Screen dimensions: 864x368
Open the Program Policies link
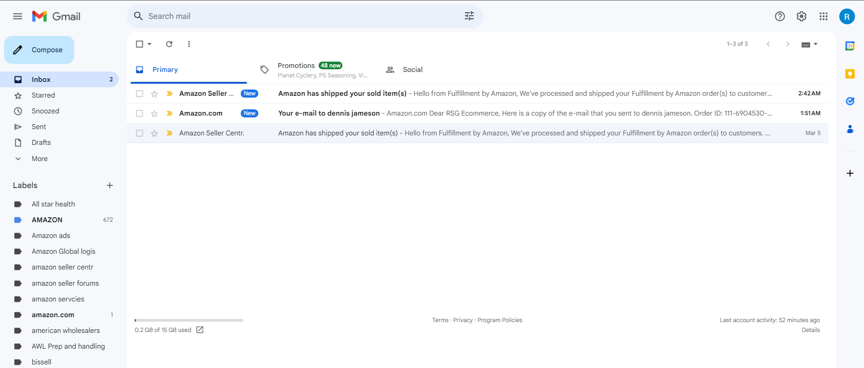(x=499, y=320)
